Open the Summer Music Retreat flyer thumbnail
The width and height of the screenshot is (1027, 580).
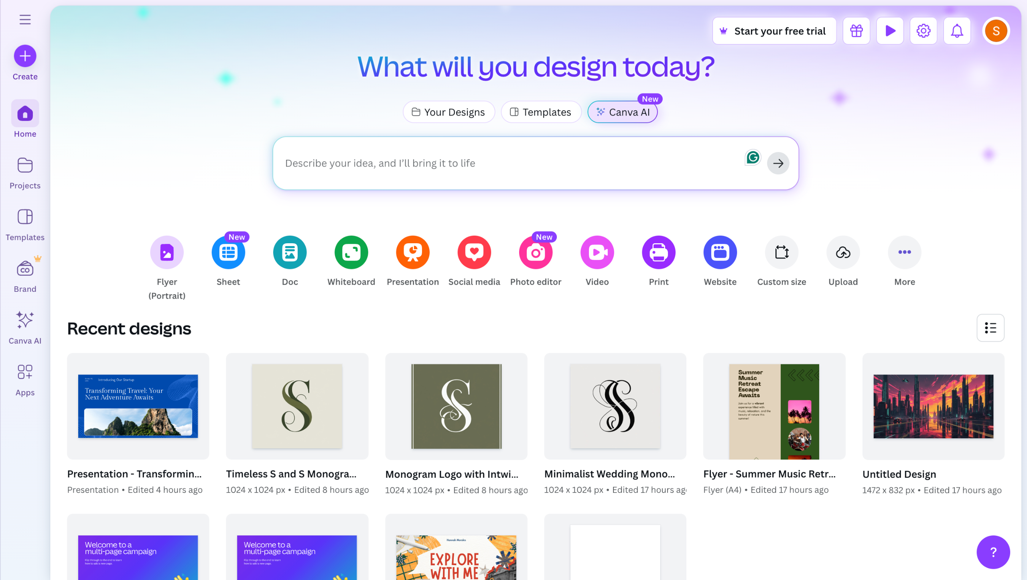coord(774,406)
